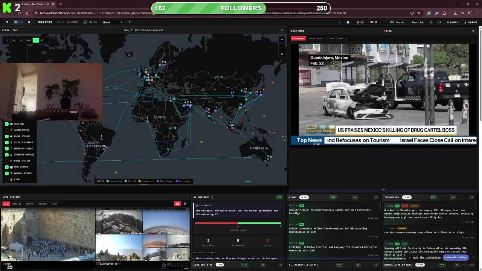Select the Tech variant in header
Image resolution: width=482 pixels, height=271 pixels.
click(x=18, y=22)
